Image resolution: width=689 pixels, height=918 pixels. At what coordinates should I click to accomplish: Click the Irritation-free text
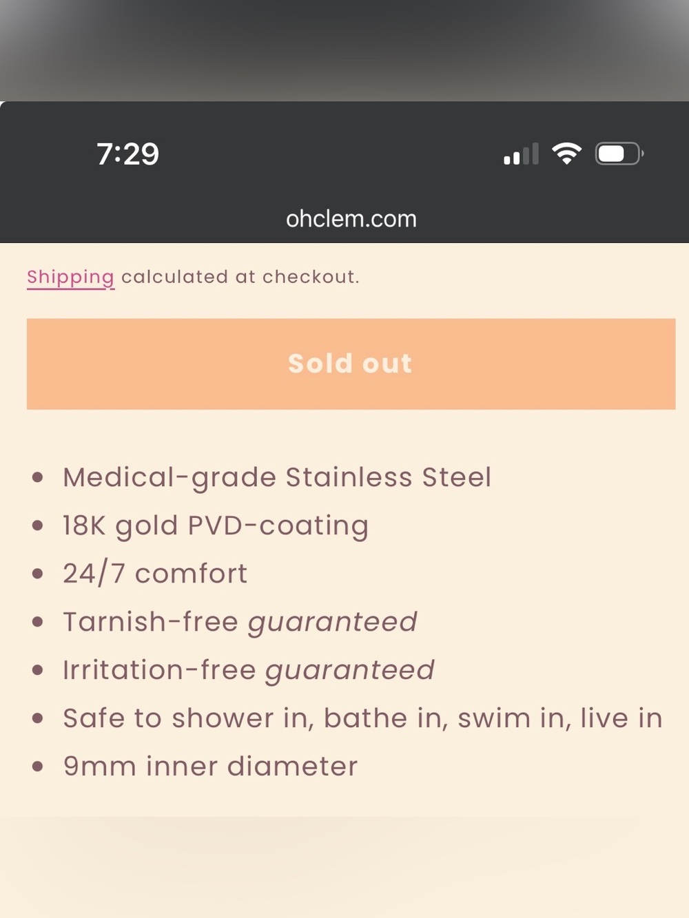[159, 669]
